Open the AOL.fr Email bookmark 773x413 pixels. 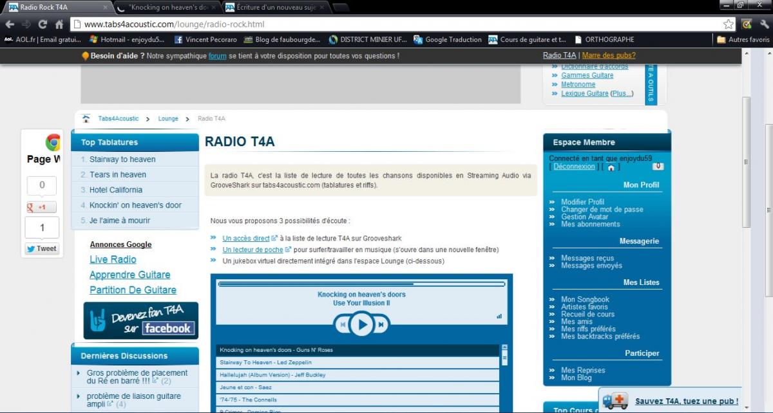click(43, 39)
